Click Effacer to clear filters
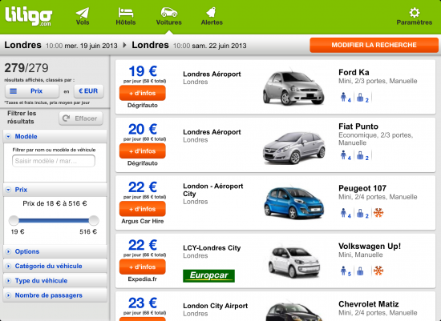The width and height of the screenshot is (441, 321). pos(81,118)
